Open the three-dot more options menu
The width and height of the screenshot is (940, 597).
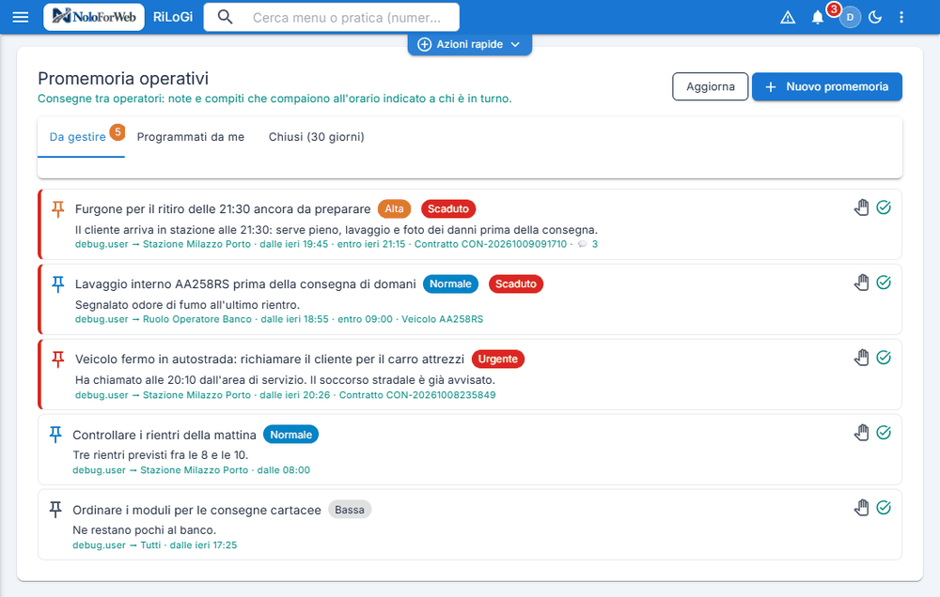pyautogui.click(x=901, y=17)
